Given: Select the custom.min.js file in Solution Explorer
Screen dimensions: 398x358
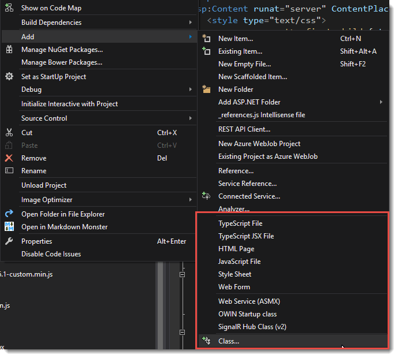Looking at the screenshot, I should [27, 274].
